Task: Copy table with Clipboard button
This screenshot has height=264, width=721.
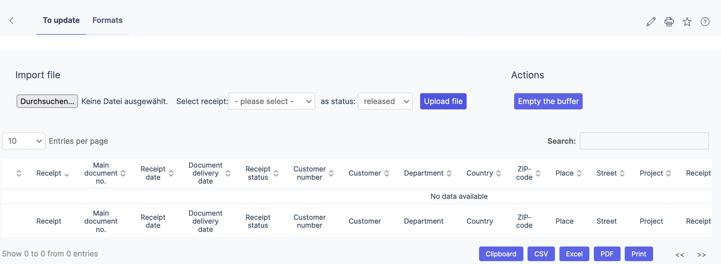Action: pyautogui.click(x=501, y=254)
